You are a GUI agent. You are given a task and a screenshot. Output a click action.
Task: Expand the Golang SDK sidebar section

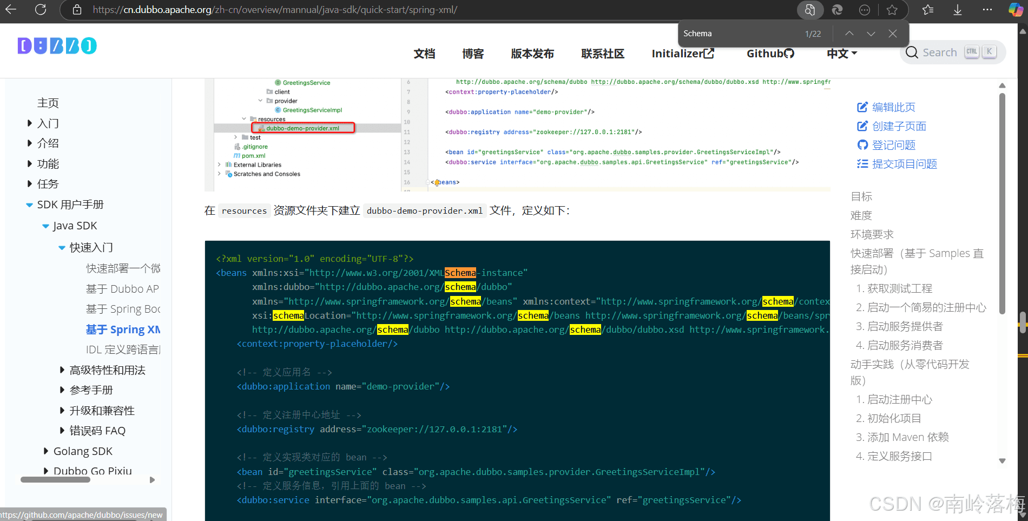tap(46, 451)
